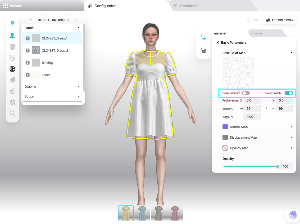Select the blue dress colorway thumbnail

[142, 213]
